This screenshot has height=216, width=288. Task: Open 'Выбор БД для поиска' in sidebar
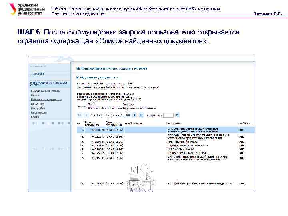click(46, 91)
